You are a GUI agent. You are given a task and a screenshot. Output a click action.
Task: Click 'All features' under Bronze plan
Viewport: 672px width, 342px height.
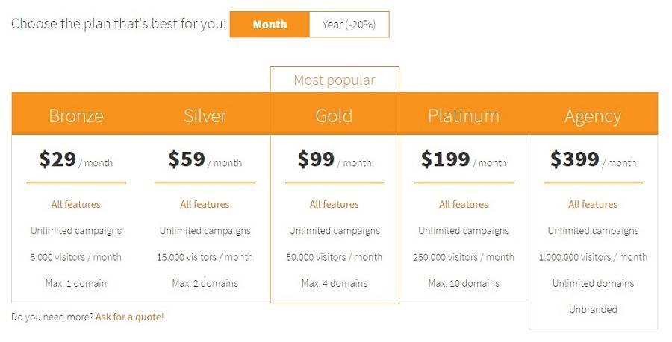pos(76,204)
